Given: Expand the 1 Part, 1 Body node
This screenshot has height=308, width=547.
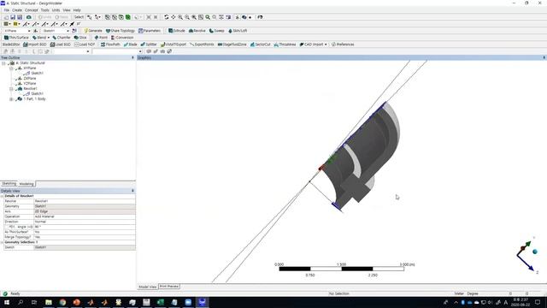Looking at the screenshot, I should coord(11,99).
